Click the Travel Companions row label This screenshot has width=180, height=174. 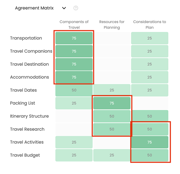click(x=31, y=51)
